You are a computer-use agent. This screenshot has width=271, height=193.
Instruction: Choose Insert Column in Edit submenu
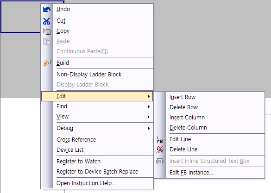(209, 118)
